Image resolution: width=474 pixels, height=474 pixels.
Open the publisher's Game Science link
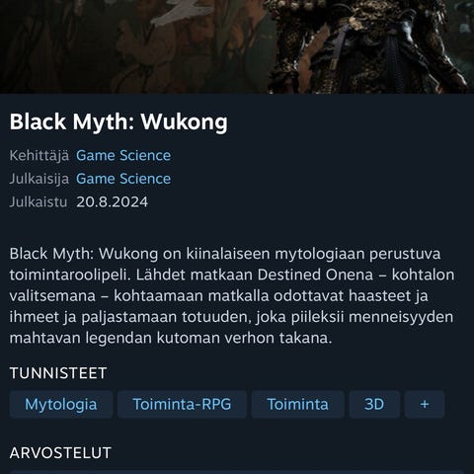pos(123,179)
